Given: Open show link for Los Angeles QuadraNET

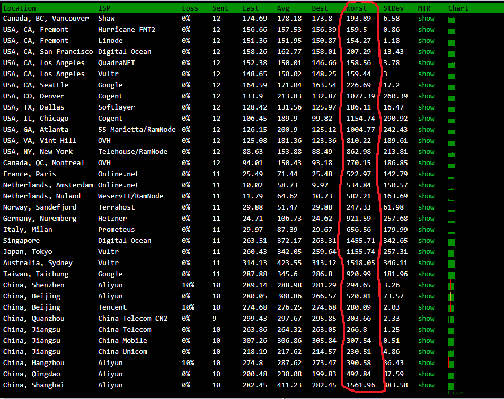Looking at the screenshot, I should point(426,63).
